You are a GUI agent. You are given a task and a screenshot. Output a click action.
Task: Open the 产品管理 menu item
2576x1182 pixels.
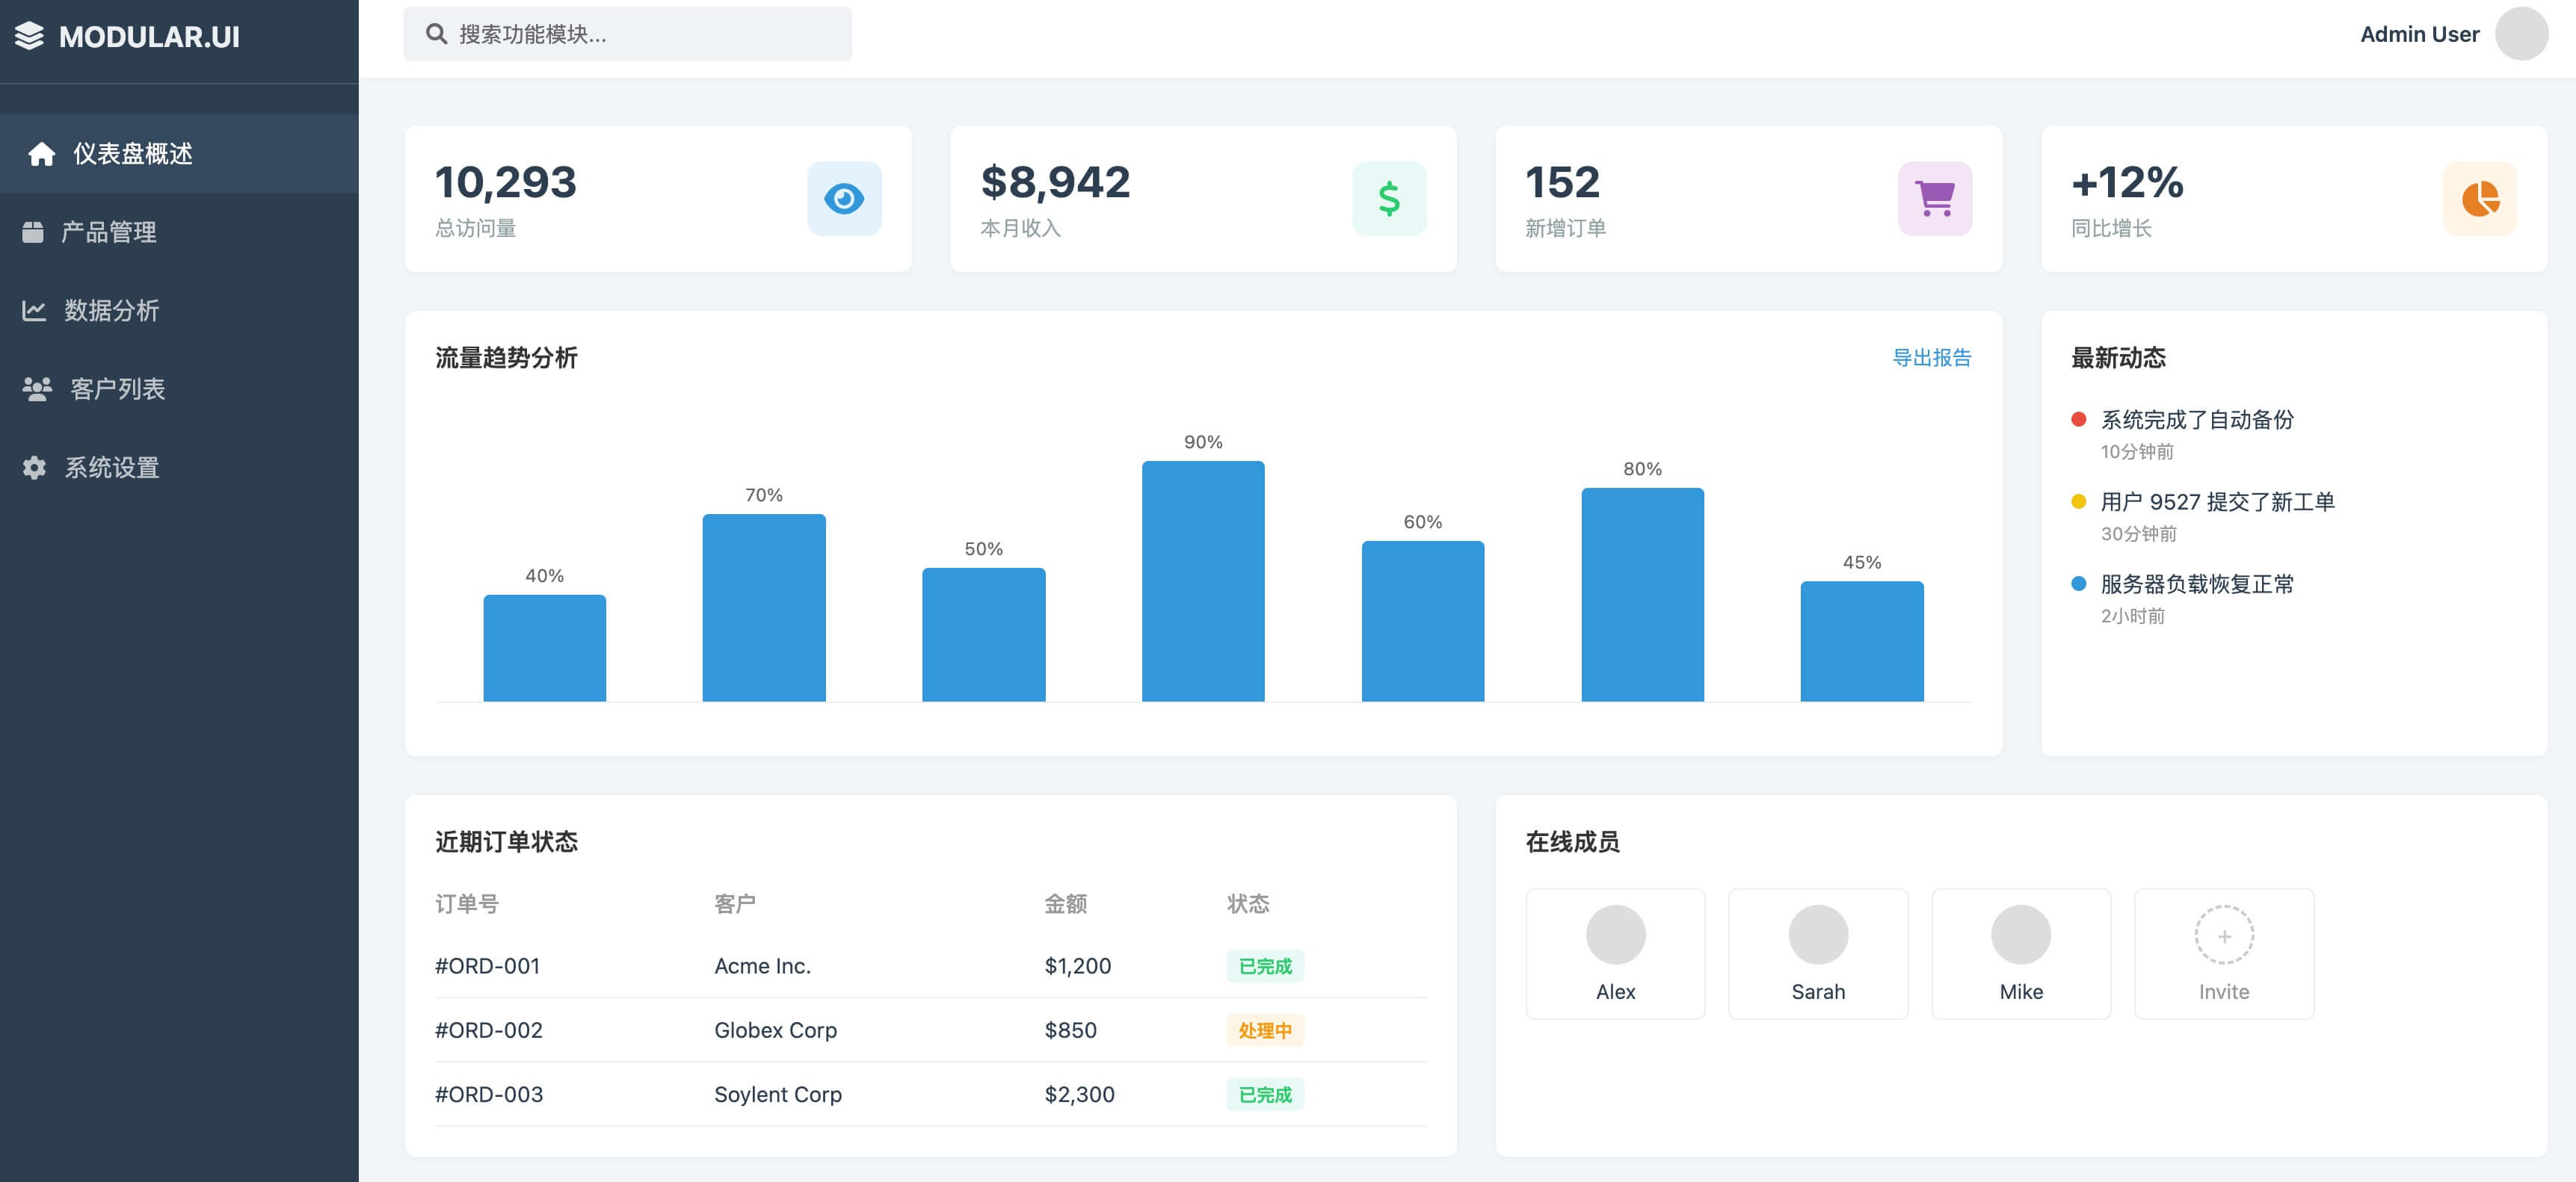[x=108, y=233]
